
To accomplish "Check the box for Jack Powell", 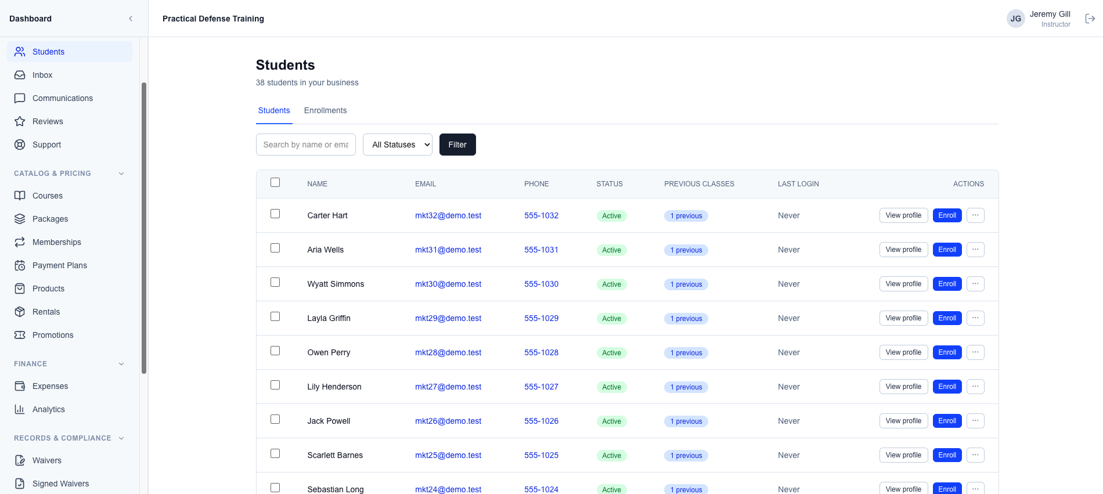I will click(275, 419).
